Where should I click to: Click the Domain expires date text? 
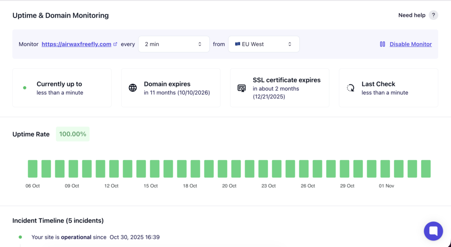point(177,93)
